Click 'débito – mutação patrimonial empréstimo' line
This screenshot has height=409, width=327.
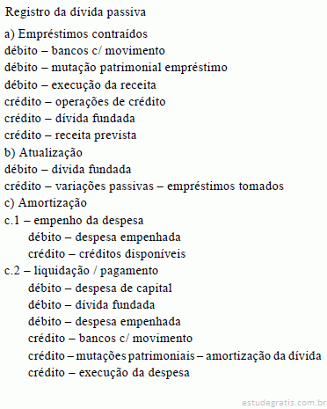pyautogui.click(x=116, y=68)
